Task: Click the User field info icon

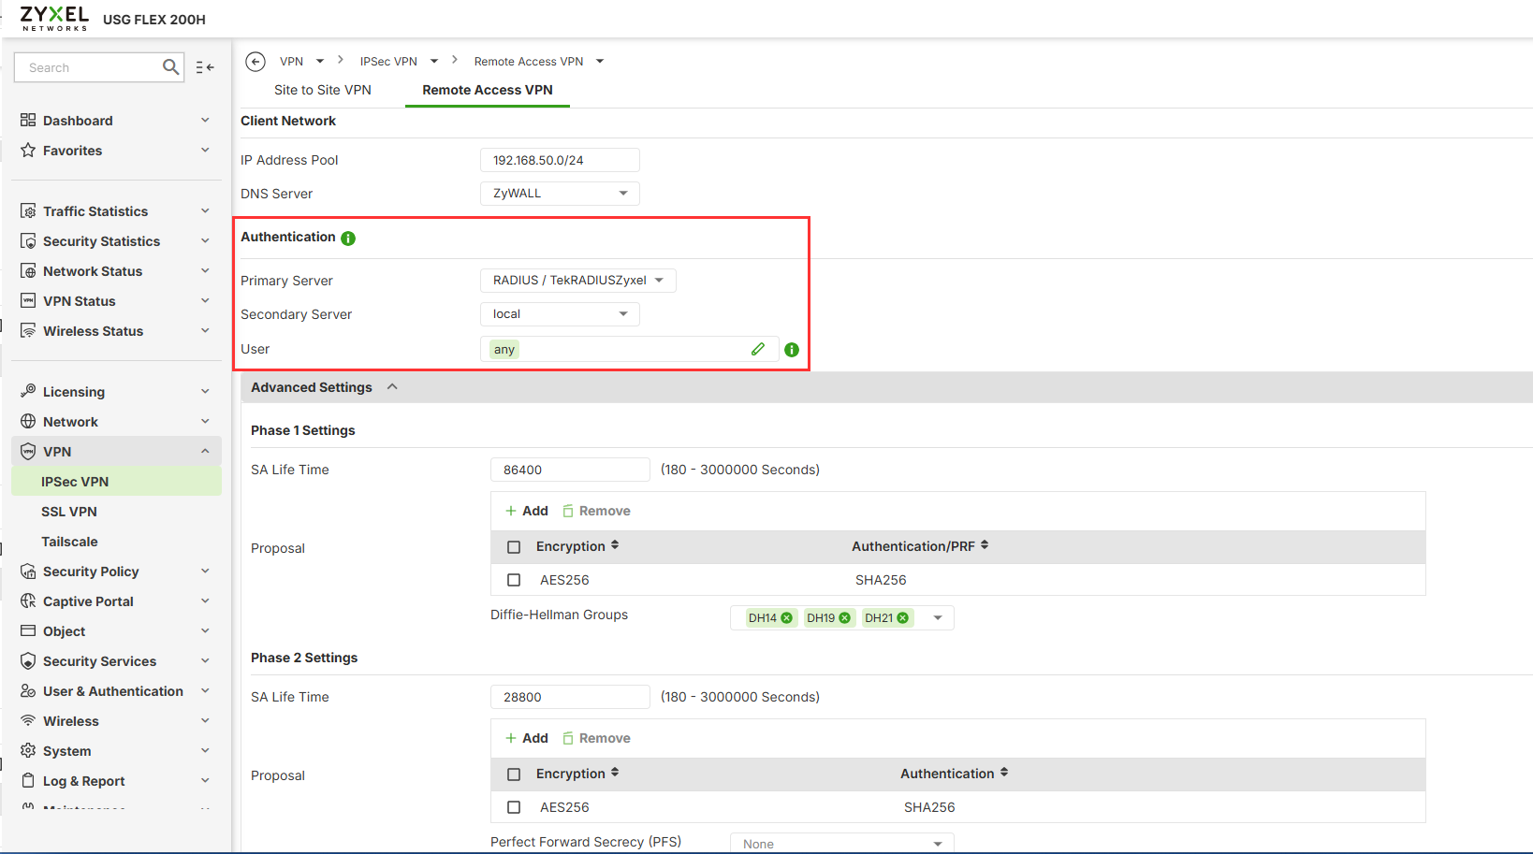Action: pos(792,350)
